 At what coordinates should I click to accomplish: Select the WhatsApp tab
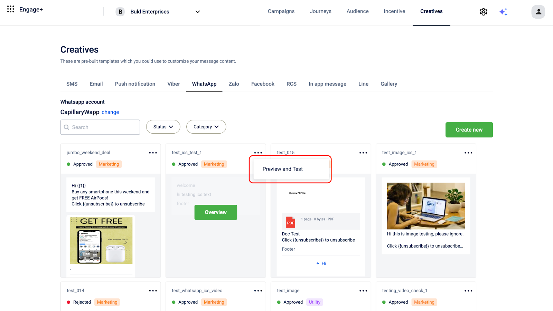204,84
